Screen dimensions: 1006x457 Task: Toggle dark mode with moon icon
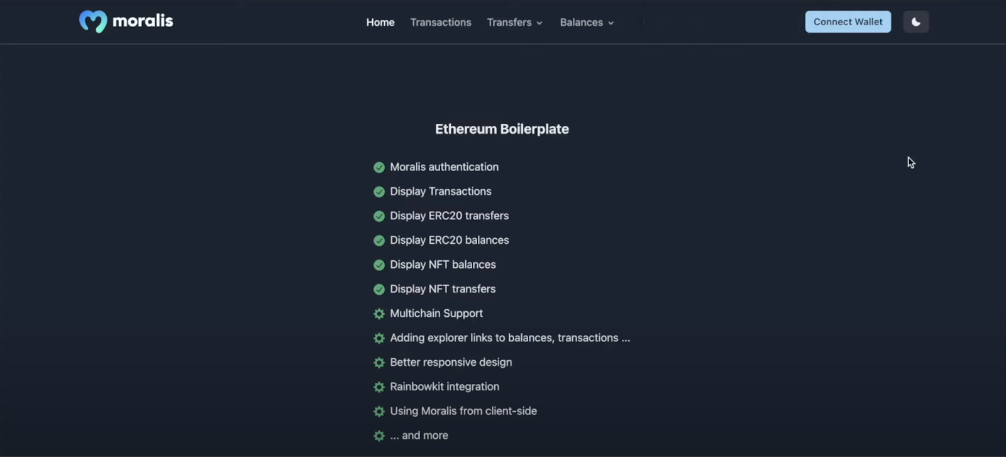click(x=916, y=22)
